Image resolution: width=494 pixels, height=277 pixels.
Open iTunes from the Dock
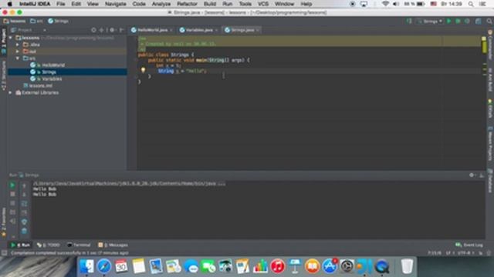click(278, 266)
